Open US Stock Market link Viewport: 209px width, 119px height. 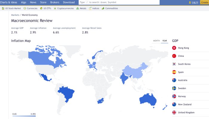click(13, 8)
